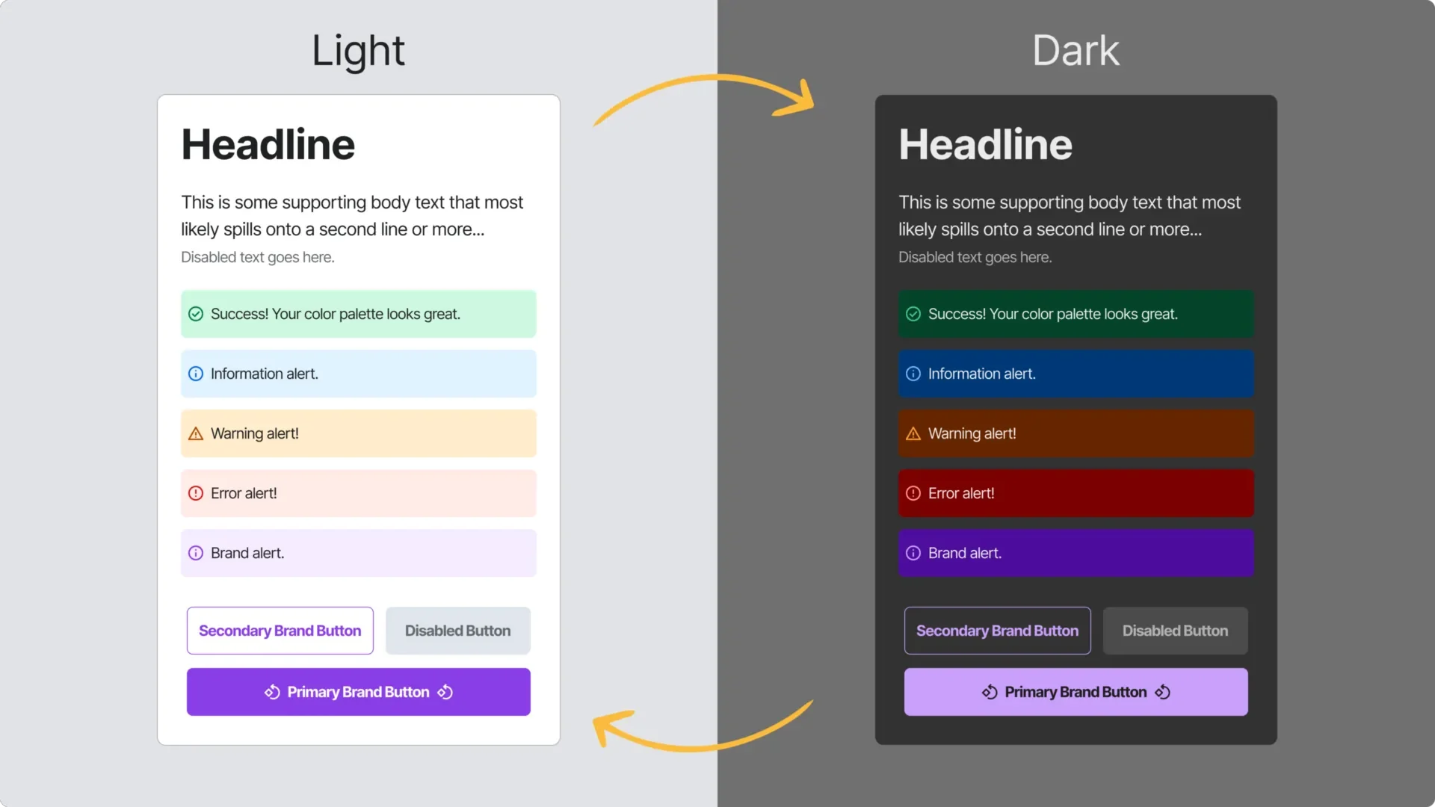This screenshot has width=1435, height=807.
Task: Click the light Disabled Button
Action: coord(458,631)
